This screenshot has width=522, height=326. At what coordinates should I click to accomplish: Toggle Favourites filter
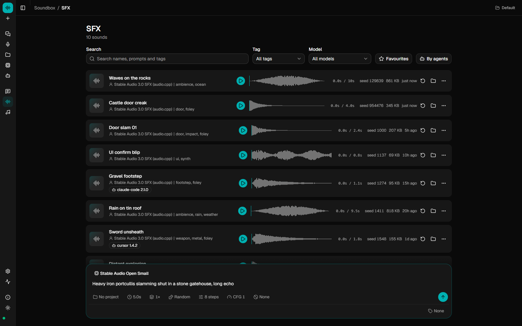click(393, 59)
